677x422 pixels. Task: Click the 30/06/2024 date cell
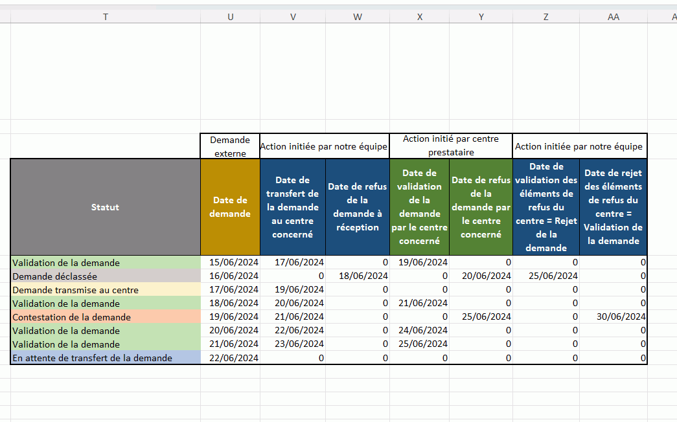coord(613,317)
